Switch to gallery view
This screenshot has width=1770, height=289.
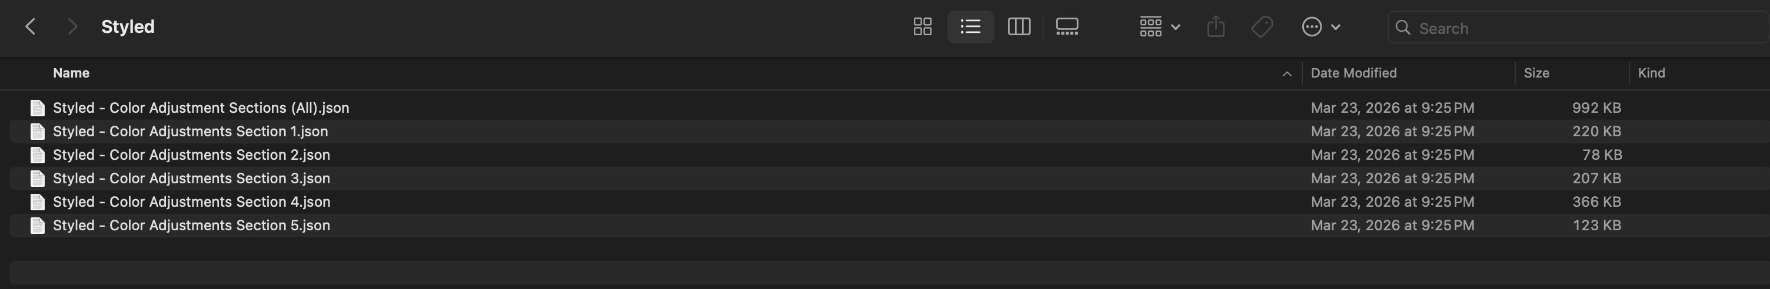1066,27
